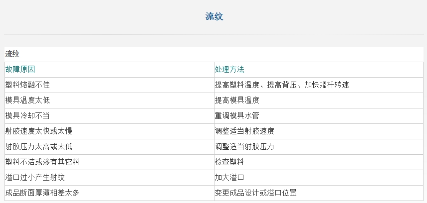Select the cell 塑料熔融不佳
427x203 pixels.
pos(109,85)
